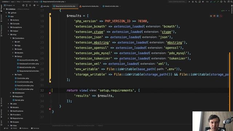Commit changes via green checkmark icon
Screen dimensions: 233x131
point(214,1)
